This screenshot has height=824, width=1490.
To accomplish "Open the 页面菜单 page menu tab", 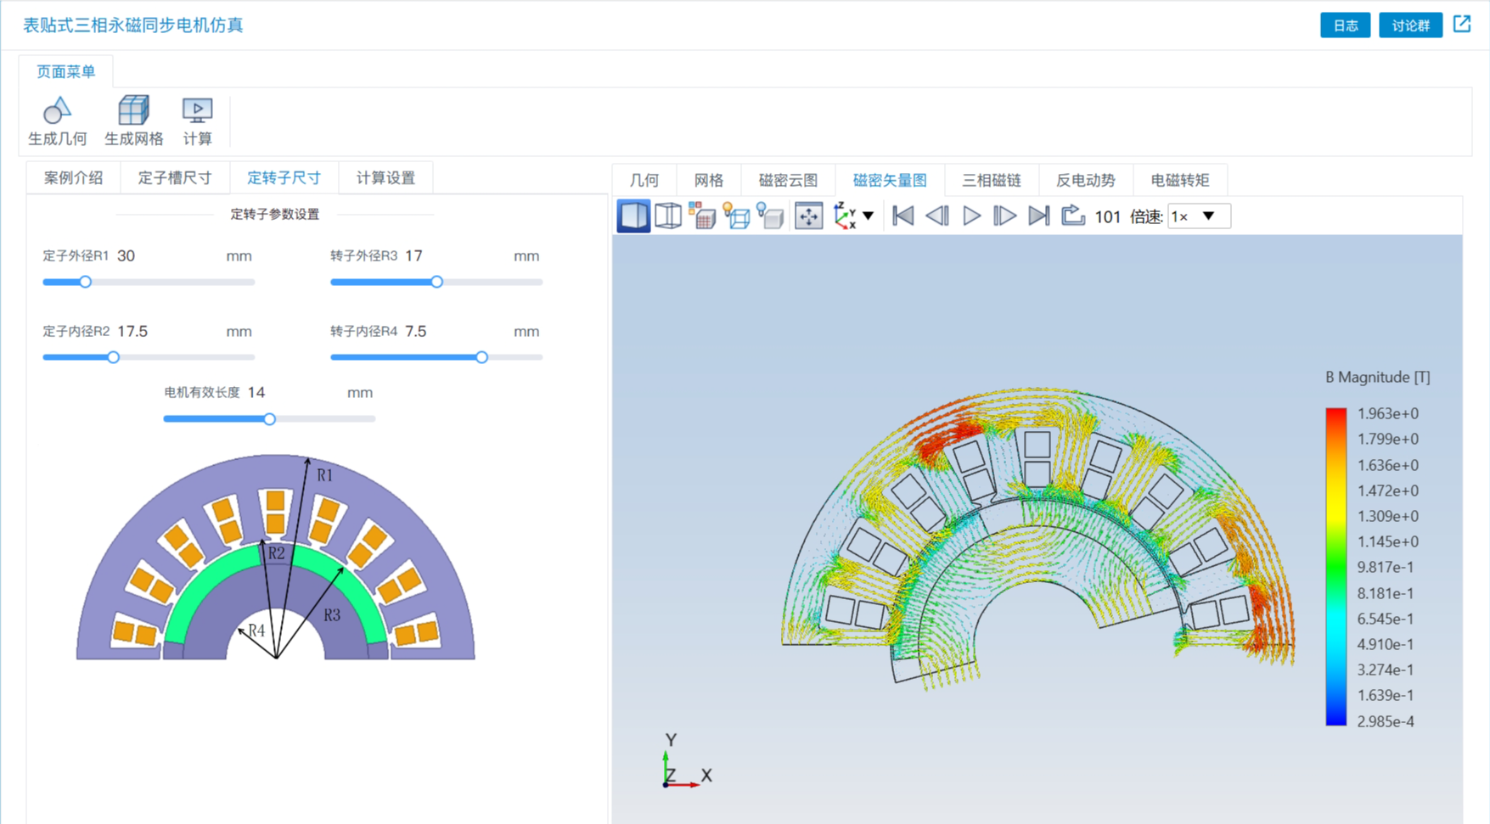I will click(x=66, y=71).
